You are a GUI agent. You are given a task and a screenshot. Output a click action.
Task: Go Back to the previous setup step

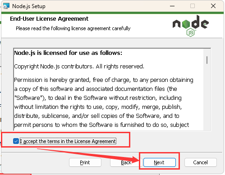pos(126,162)
